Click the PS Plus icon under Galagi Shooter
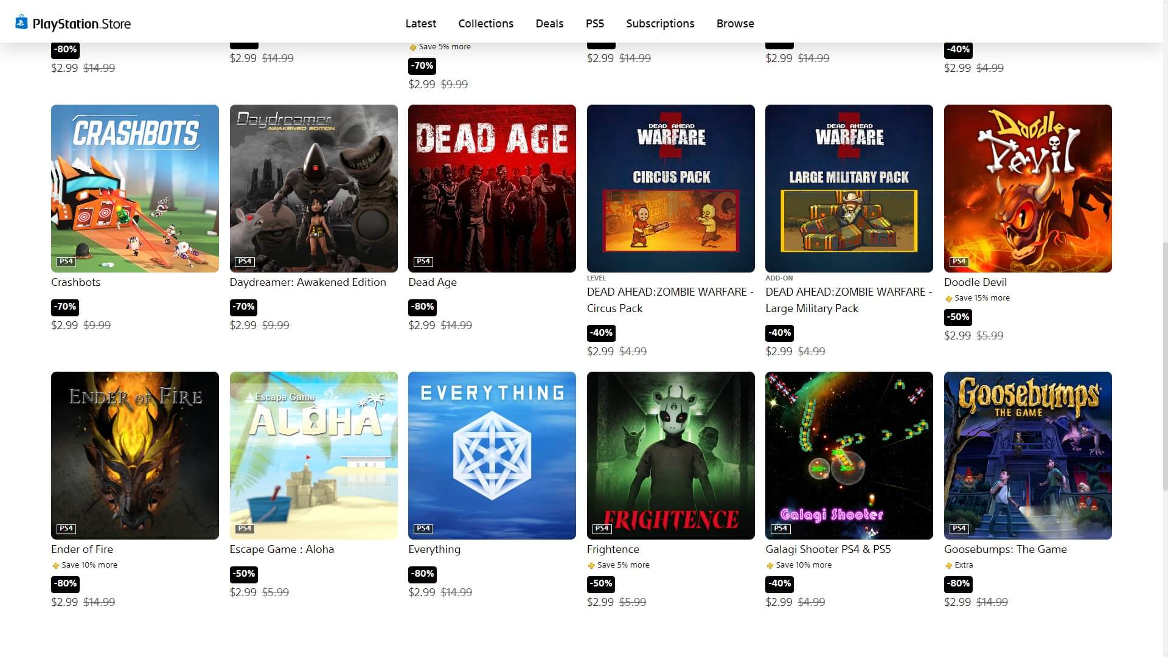The image size is (1168, 657). coord(770,566)
